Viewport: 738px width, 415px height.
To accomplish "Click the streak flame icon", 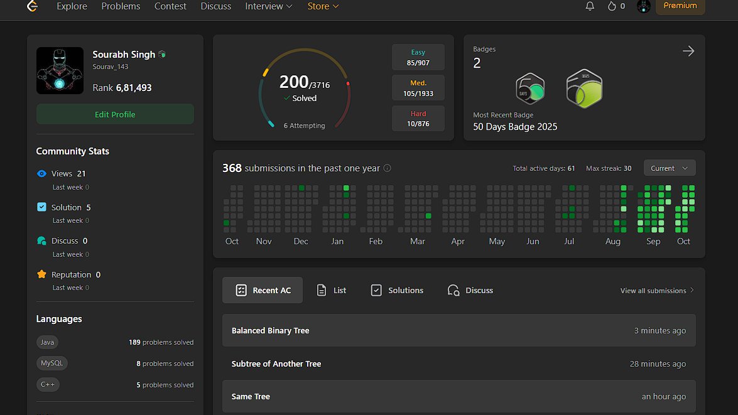I will (611, 6).
